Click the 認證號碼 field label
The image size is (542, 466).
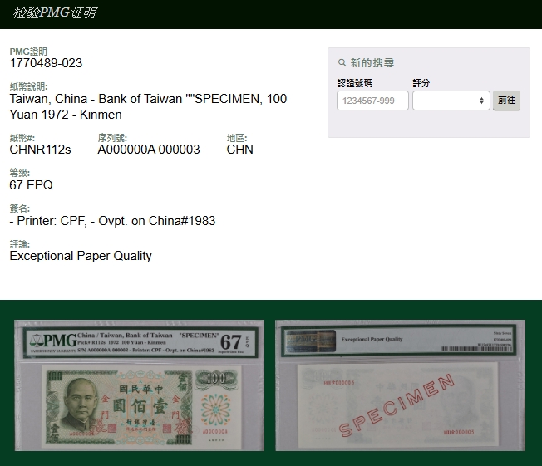tap(355, 83)
